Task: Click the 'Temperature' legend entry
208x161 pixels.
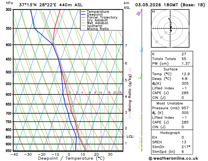Action: tap(98, 12)
